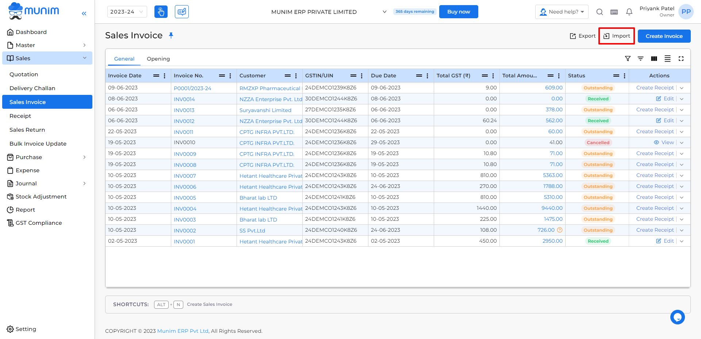Open Need help? dropdown

[562, 12]
